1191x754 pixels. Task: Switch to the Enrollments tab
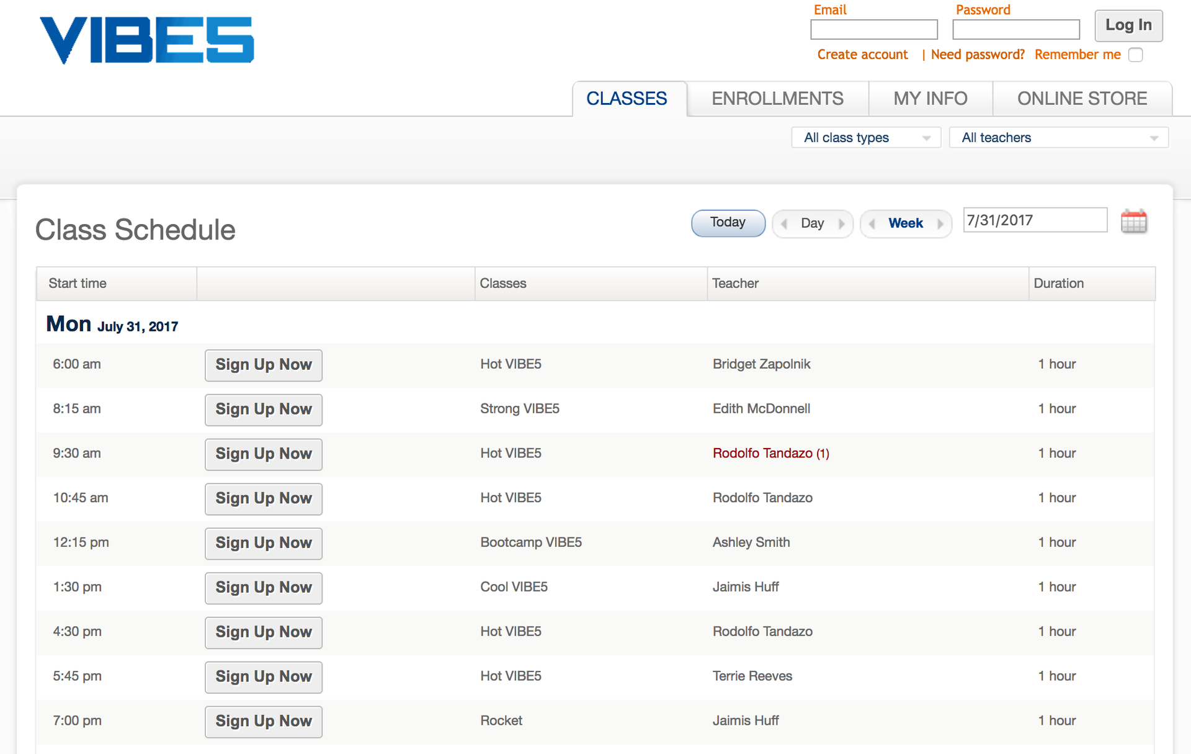(777, 99)
